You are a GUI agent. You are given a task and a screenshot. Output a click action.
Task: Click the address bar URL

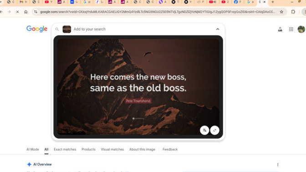(158, 12)
